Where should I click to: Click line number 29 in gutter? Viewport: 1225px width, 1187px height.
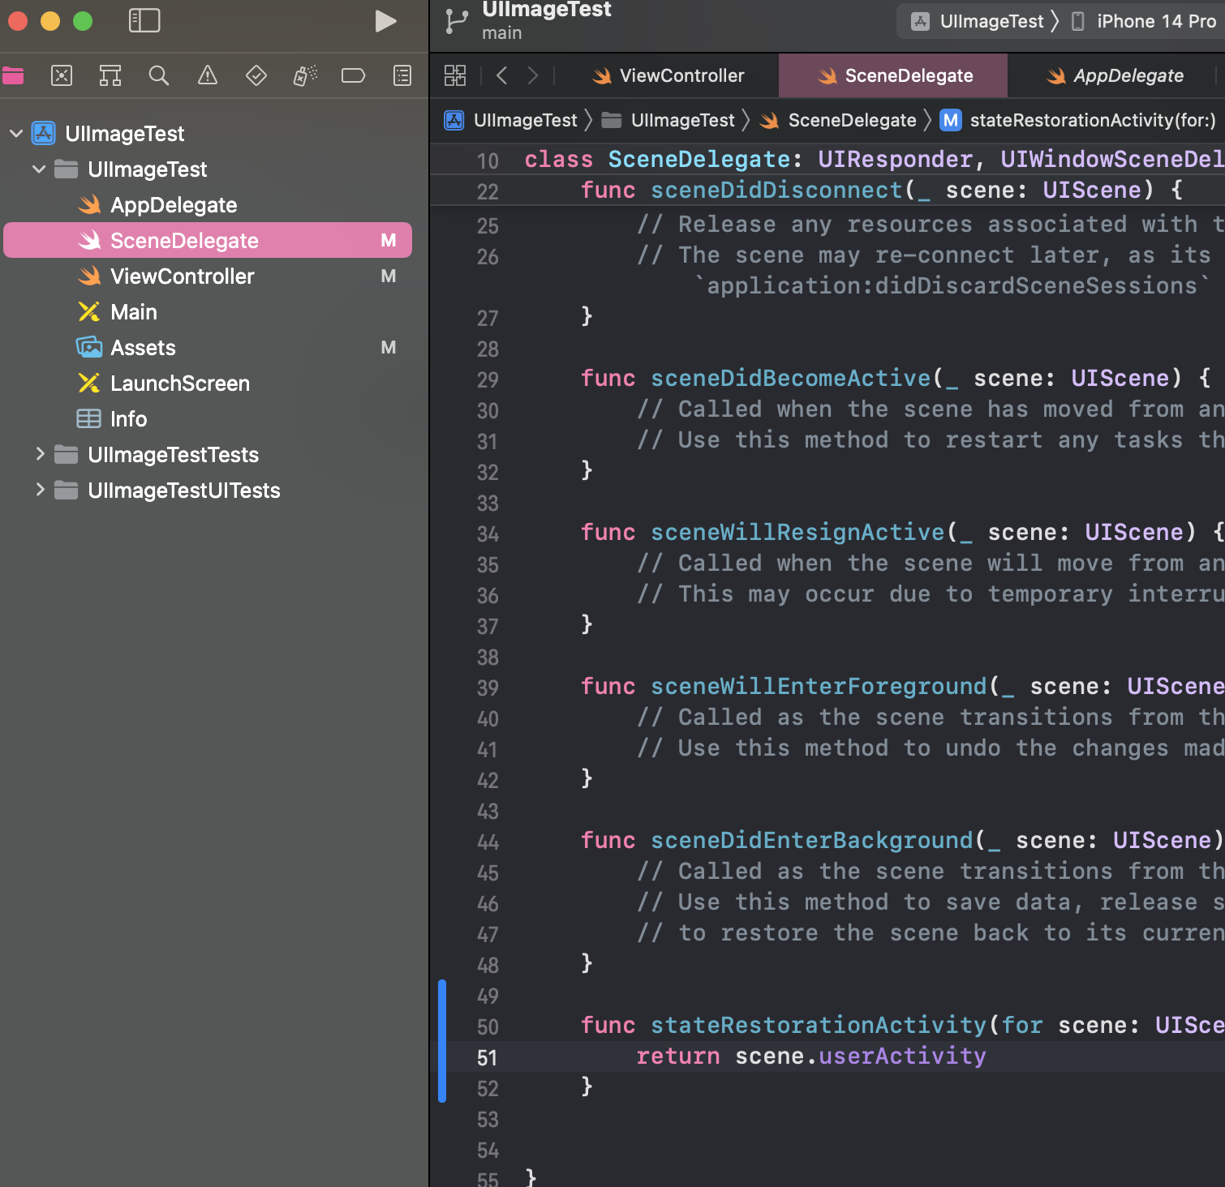point(488,379)
